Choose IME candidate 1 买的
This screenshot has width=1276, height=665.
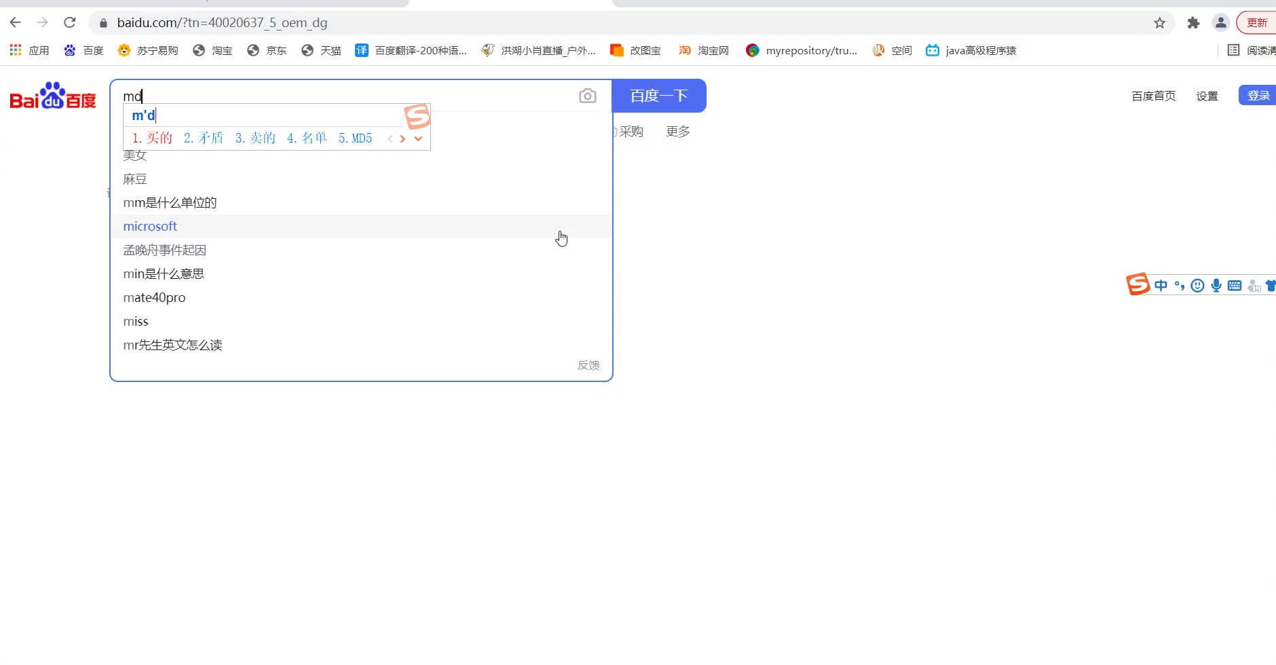(x=152, y=138)
